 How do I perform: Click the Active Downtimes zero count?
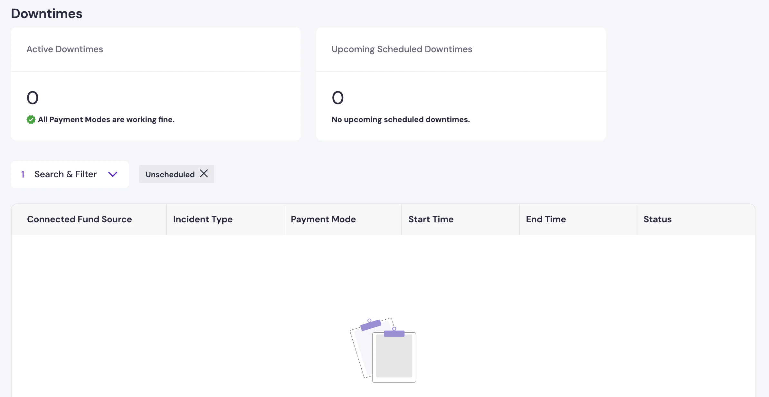33,98
